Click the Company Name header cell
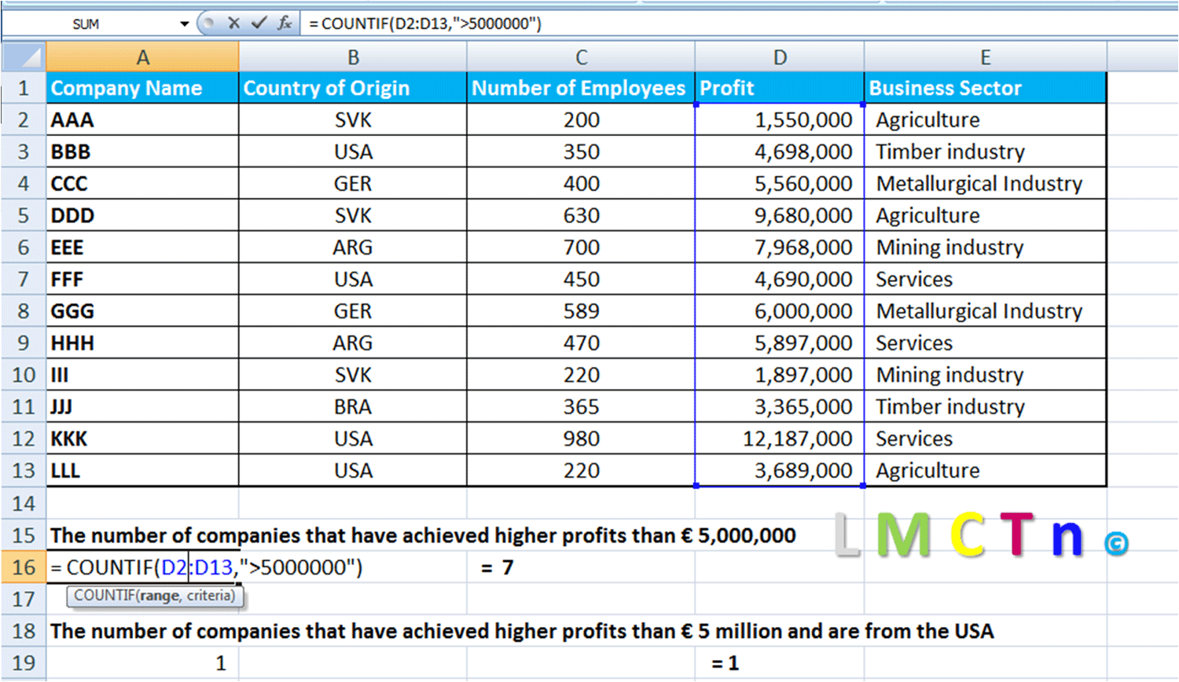This screenshot has height=682, width=1179. pos(142,88)
